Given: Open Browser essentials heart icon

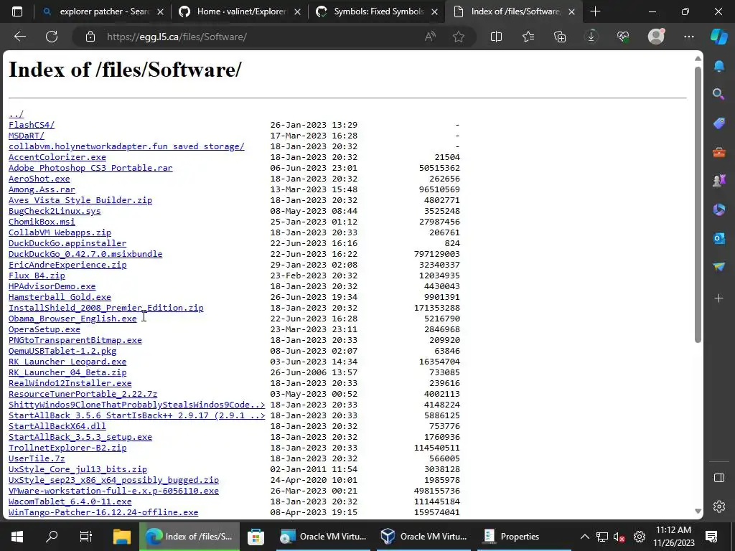Looking at the screenshot, I should [623, 37].
